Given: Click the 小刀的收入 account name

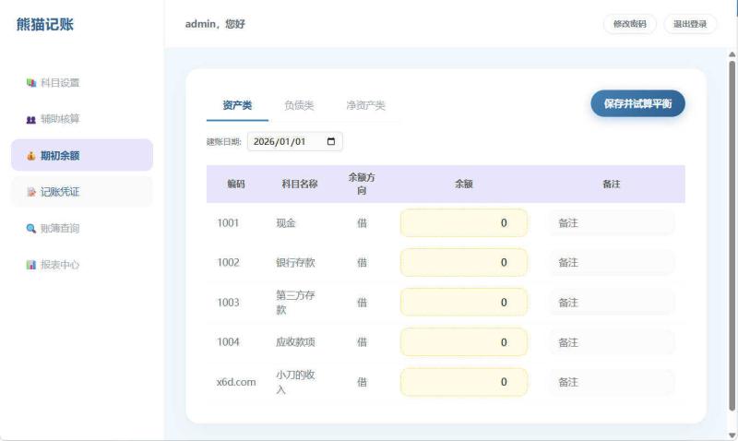Looking at the screenshot, I should pyautogui.click(x=295, y=382).
